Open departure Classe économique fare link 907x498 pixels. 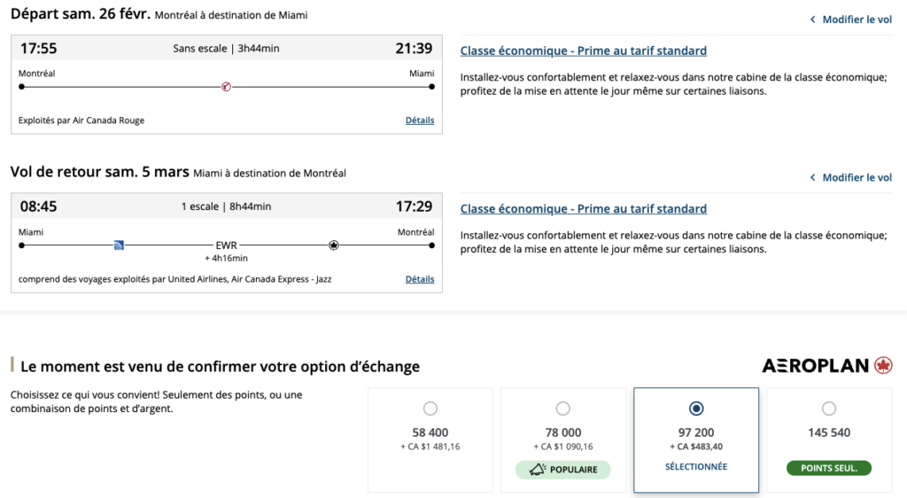pyautogui.click(x=583, y=51)
